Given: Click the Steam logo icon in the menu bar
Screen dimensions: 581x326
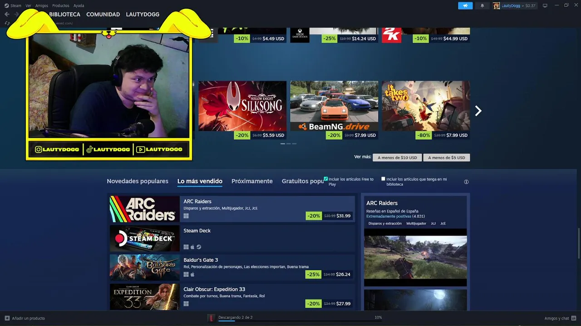Looking at the screenshot, I should click(x=6, y=5).
